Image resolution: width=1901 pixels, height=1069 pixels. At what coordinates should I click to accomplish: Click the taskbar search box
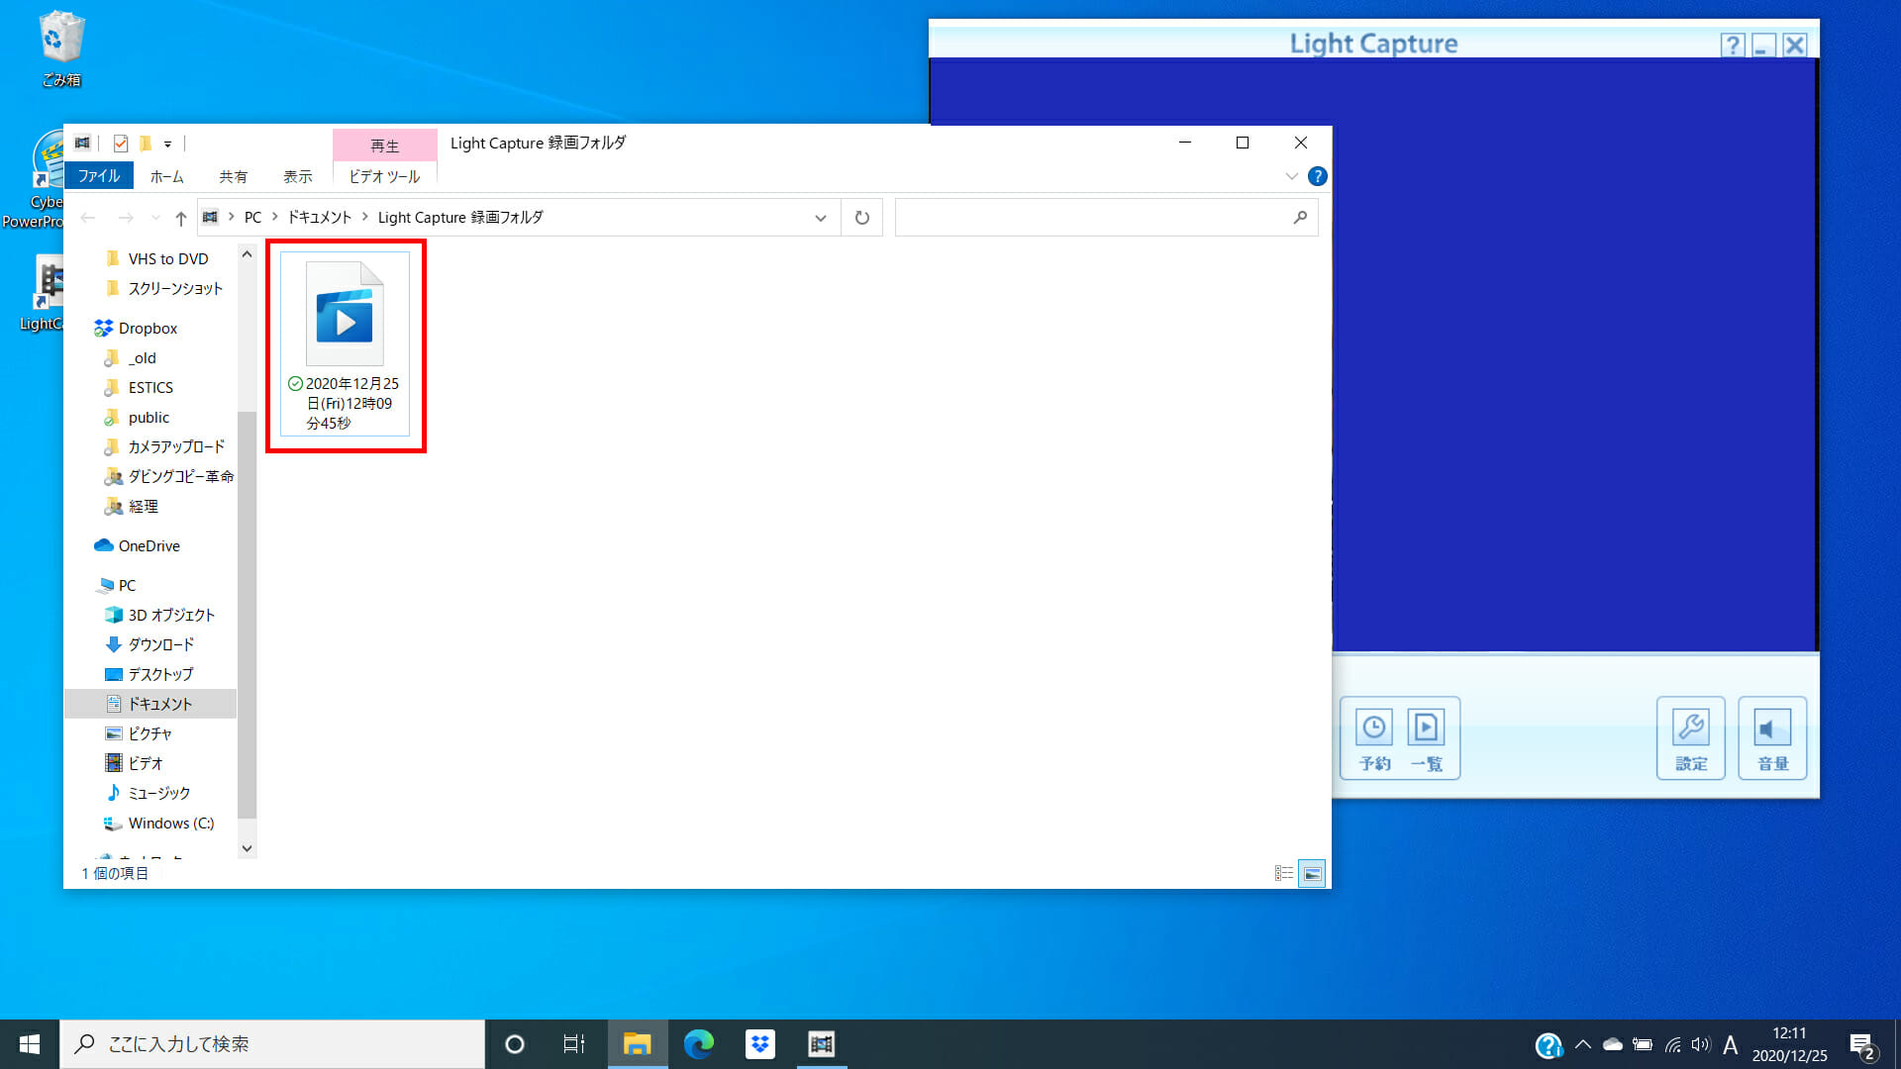pyautogui.click(x=272, y=1044)
